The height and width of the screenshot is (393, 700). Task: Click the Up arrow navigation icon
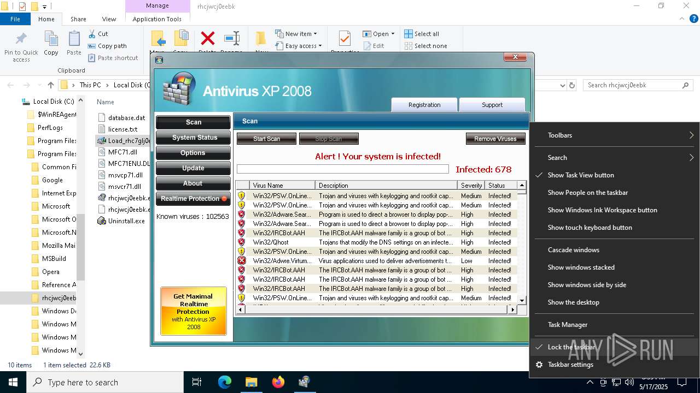pyautogui.click(x=51, y=85)
